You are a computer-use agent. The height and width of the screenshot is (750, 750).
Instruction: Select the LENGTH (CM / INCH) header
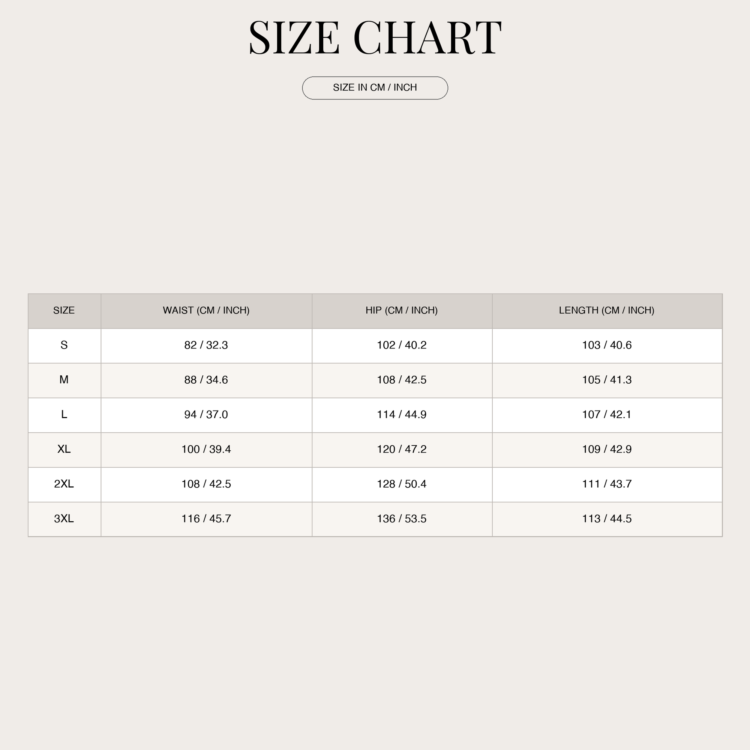coord(607,310)
